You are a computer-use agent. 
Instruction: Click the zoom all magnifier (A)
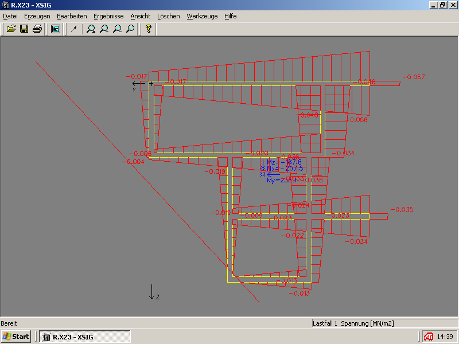click(x=91, y=29)
